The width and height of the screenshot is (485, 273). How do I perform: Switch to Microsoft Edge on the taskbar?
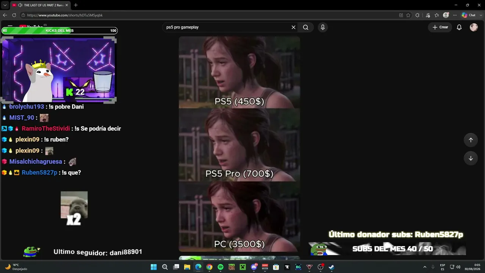198,267
